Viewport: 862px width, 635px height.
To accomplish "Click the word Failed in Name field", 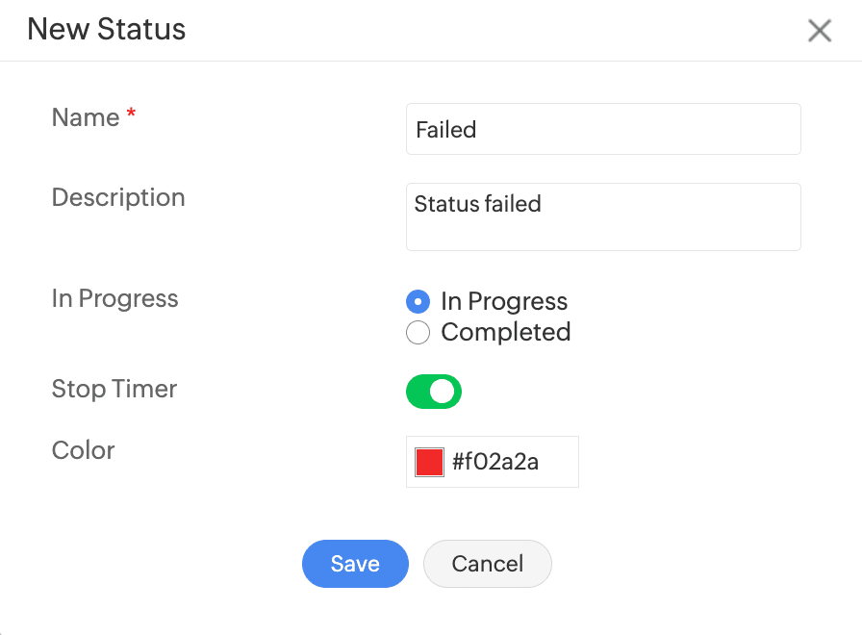I will tap(446, 129).
